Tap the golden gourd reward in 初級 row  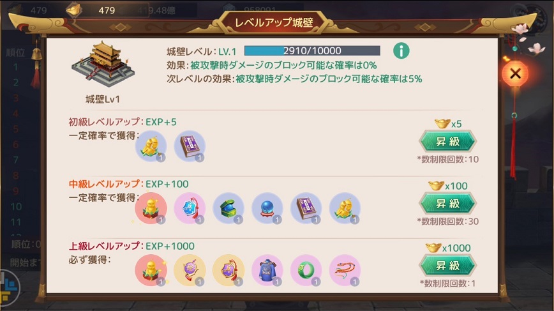pyautogui.click(x=151, y=146)
